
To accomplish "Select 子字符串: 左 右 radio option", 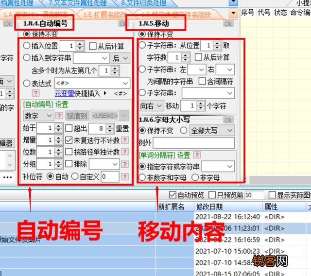I will click(142, 69).
